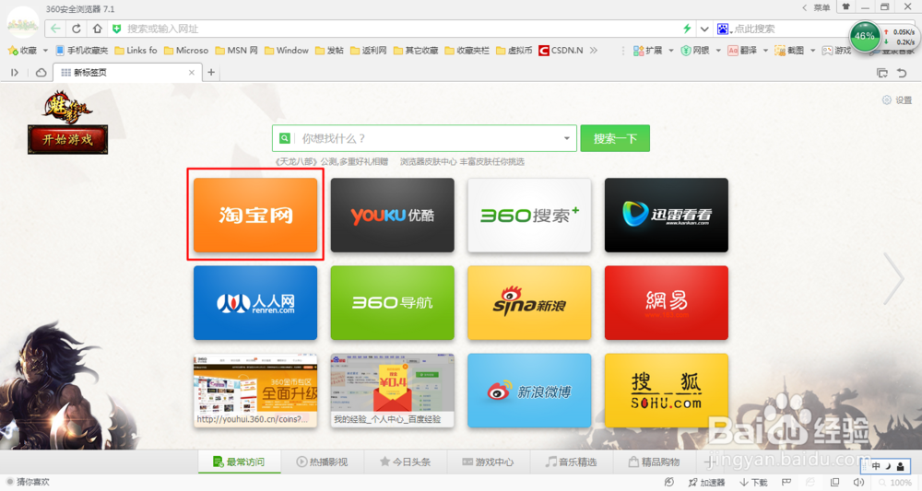Viewport: 922px width, 491px height.
Task: Click the cloud sync icon beside tabs
Action: click(41, 73)
